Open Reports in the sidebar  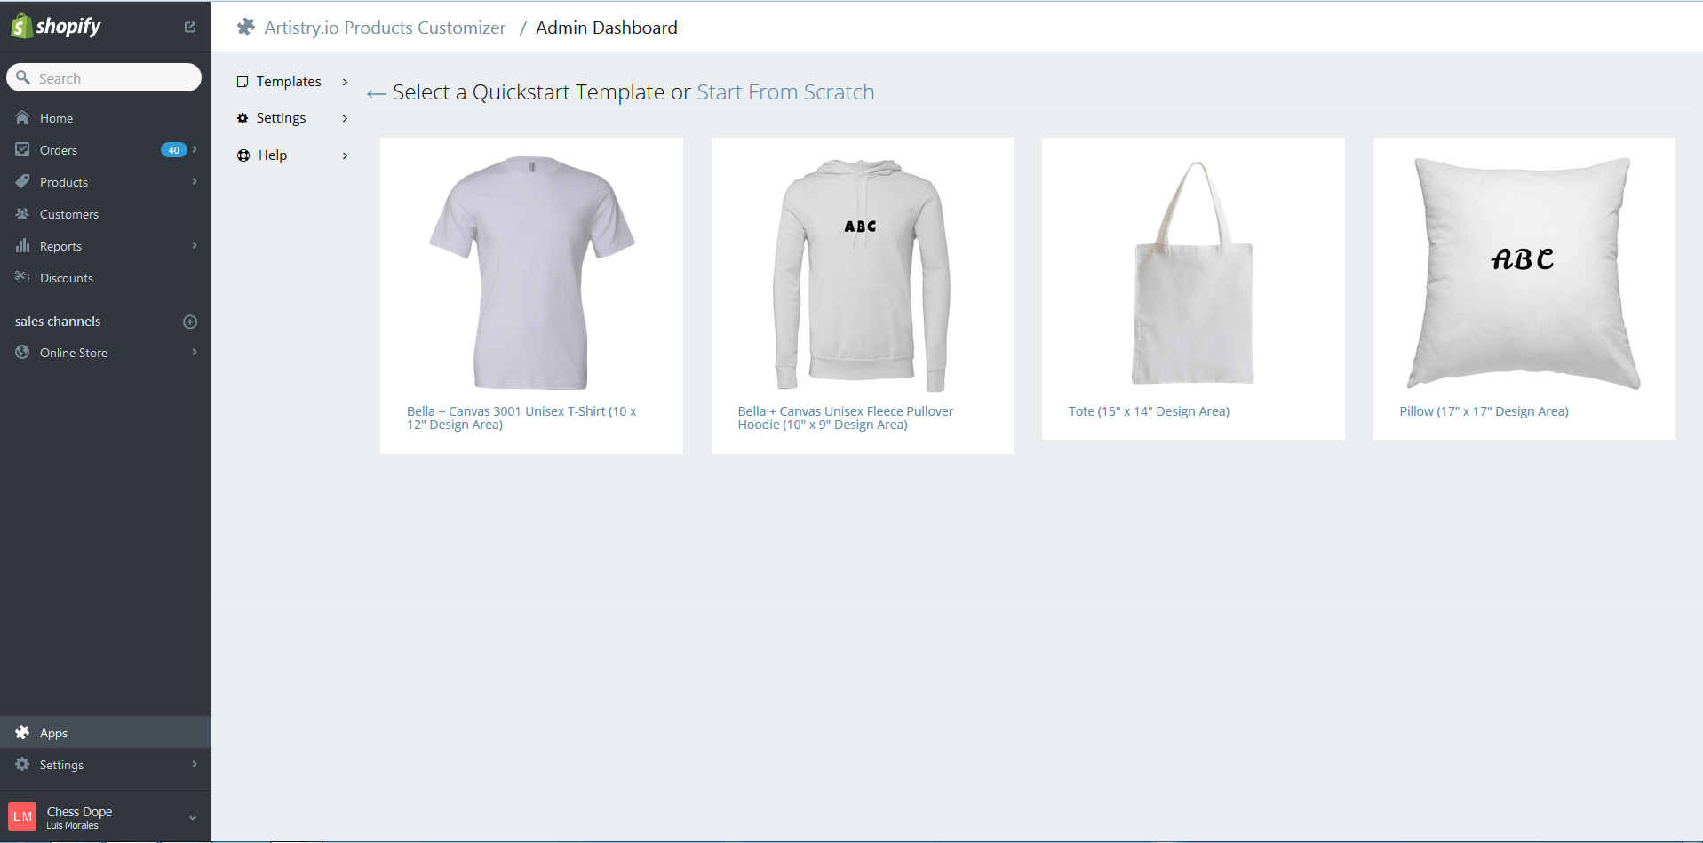[x=60, y=246]
